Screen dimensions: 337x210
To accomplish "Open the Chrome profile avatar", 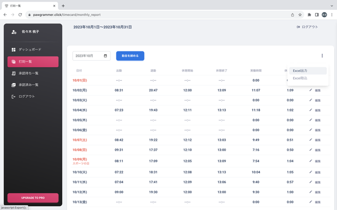I will click(x=324, y=15).
